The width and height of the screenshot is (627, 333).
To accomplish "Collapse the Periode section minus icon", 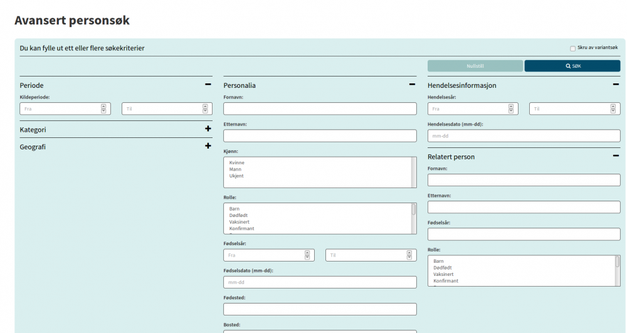I will 208,85.
